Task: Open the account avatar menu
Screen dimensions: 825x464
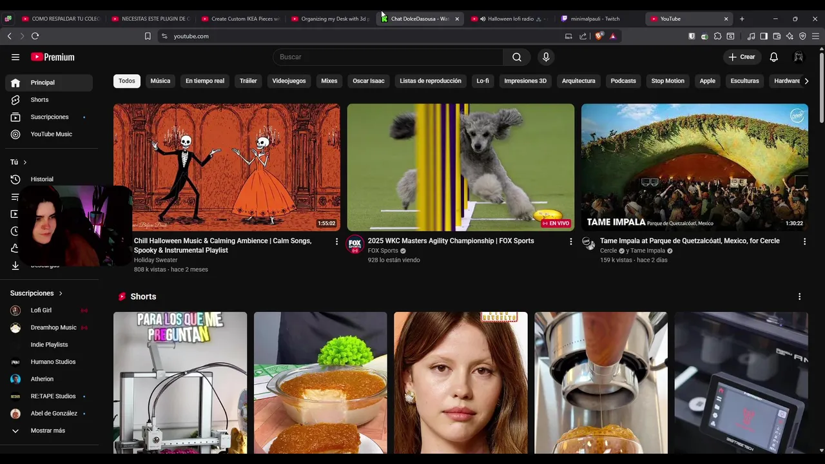Action: [x=799, y=57]
